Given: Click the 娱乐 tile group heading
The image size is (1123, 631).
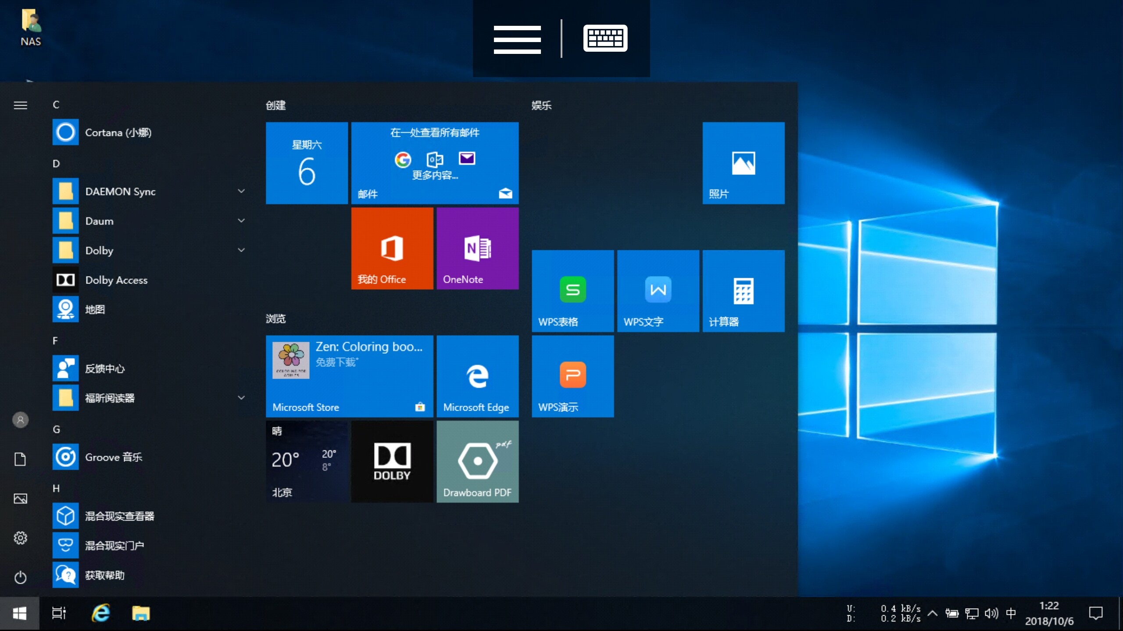Looking at the screenshot, I should coord(542,105).
